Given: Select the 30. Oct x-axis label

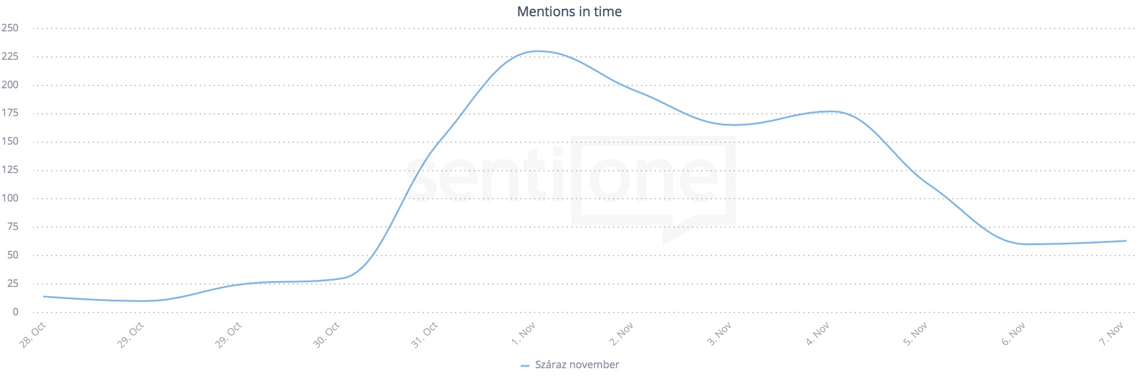Looking at the screenshot, I should (x=326, y=335).
